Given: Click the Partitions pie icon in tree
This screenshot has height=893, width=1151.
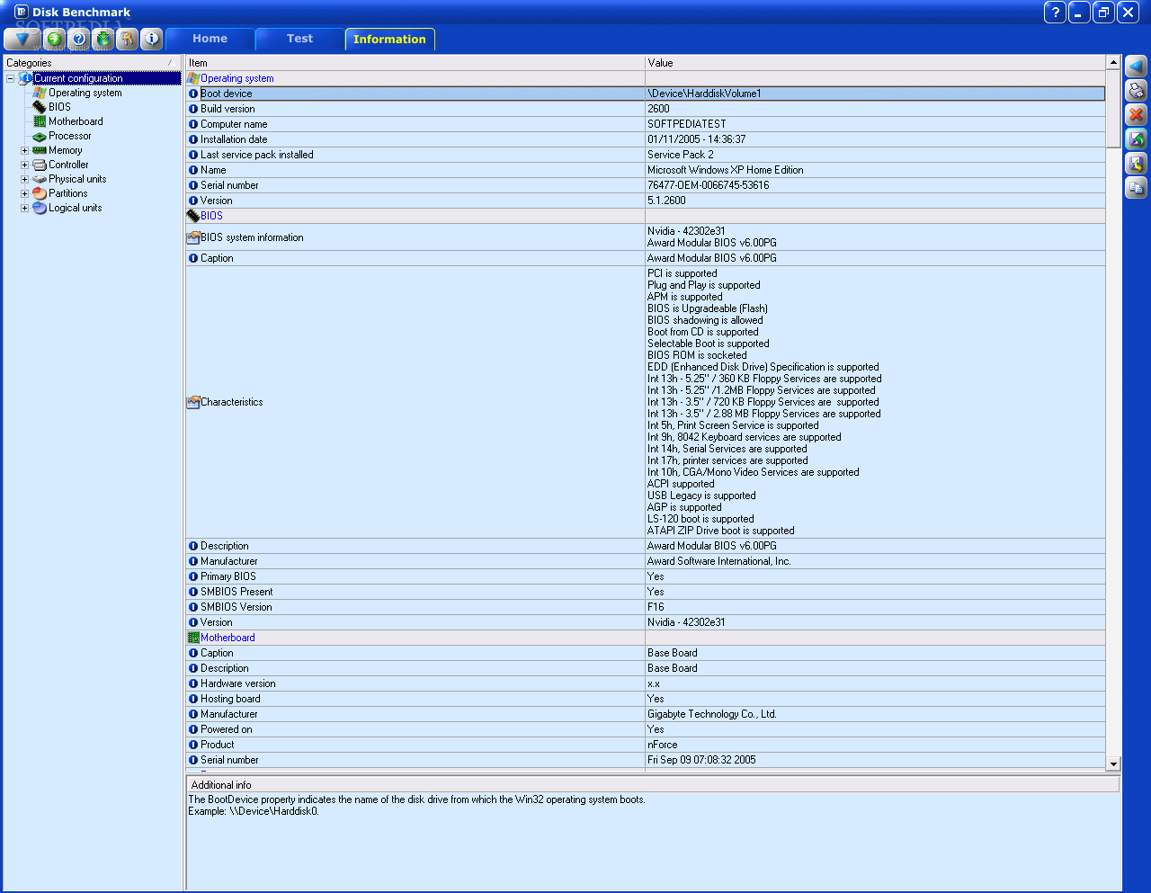Looking at the screenshot, I should 40,193.
